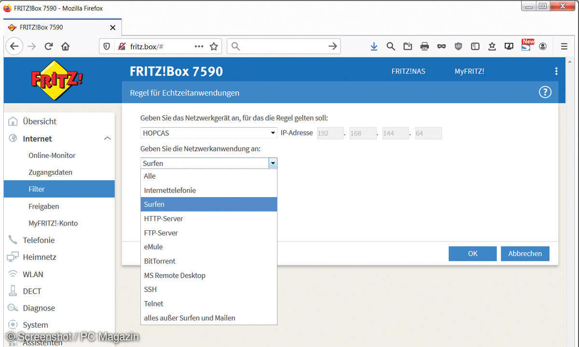This screenshot has height=347, width=579.
Task: Click the last IP octet field 64
Action: (x=428, y=133)
